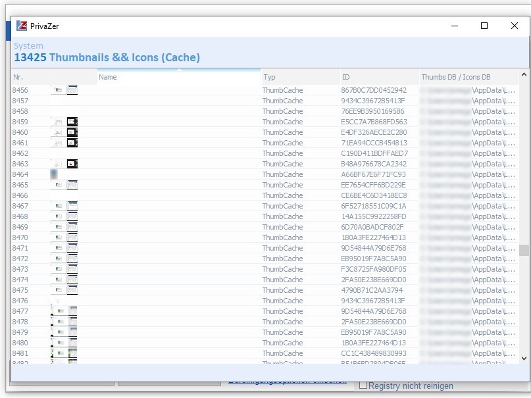Select row number 8471
Viewport: 531px width, 398px height.
click(x=20, y=248)
